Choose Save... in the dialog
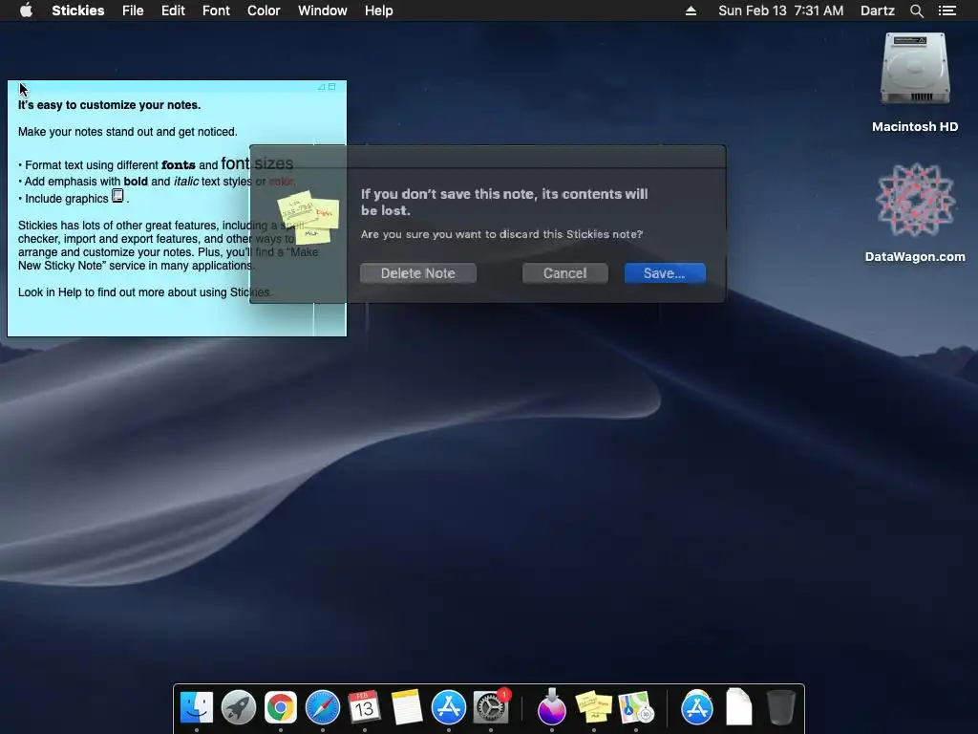This screenshot has height=734, width=978. (x=665, y=273)
